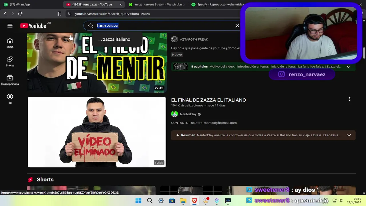Click the CONTACTO email description text

(204, 123)
